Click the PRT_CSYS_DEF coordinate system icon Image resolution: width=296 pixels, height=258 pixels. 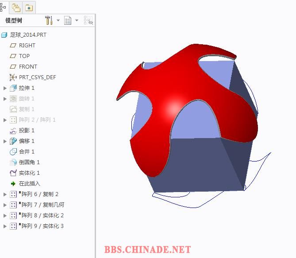tap(13, 77)
